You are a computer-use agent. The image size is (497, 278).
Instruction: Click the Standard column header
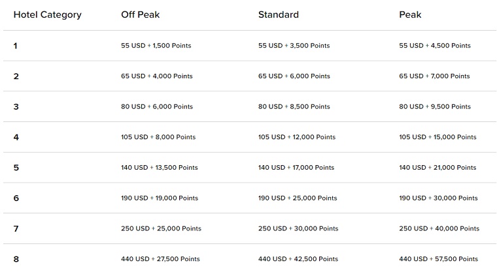tap(279, 14)
